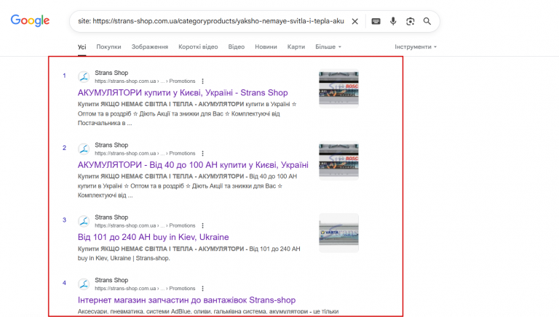Open the Інструменти dropdown
Viewport: 559px width, 317px height.
coord(416,47)
